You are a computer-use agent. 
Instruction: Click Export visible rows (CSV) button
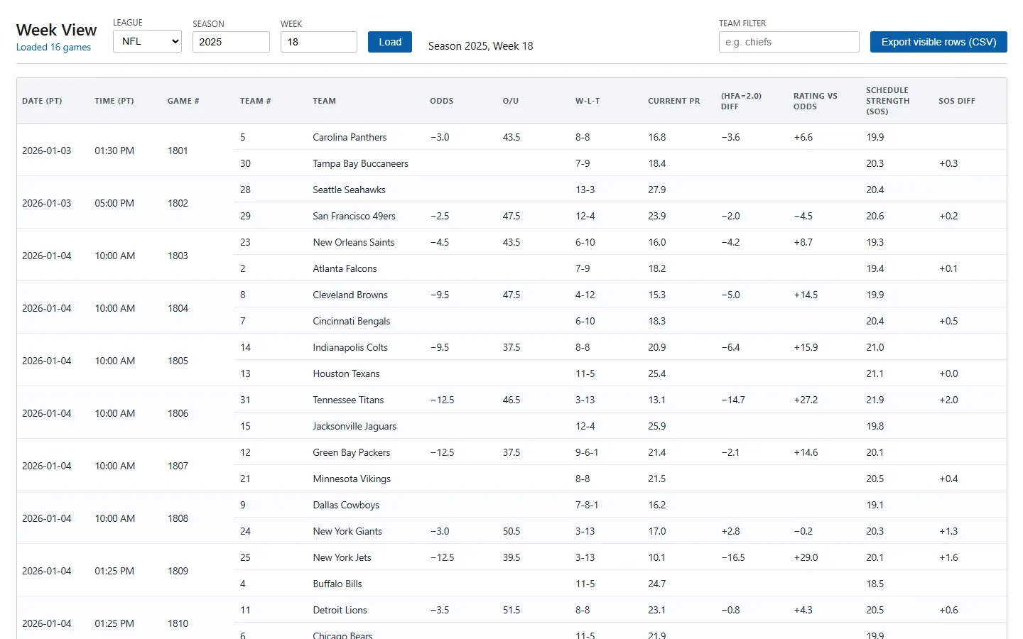[938, 42]
